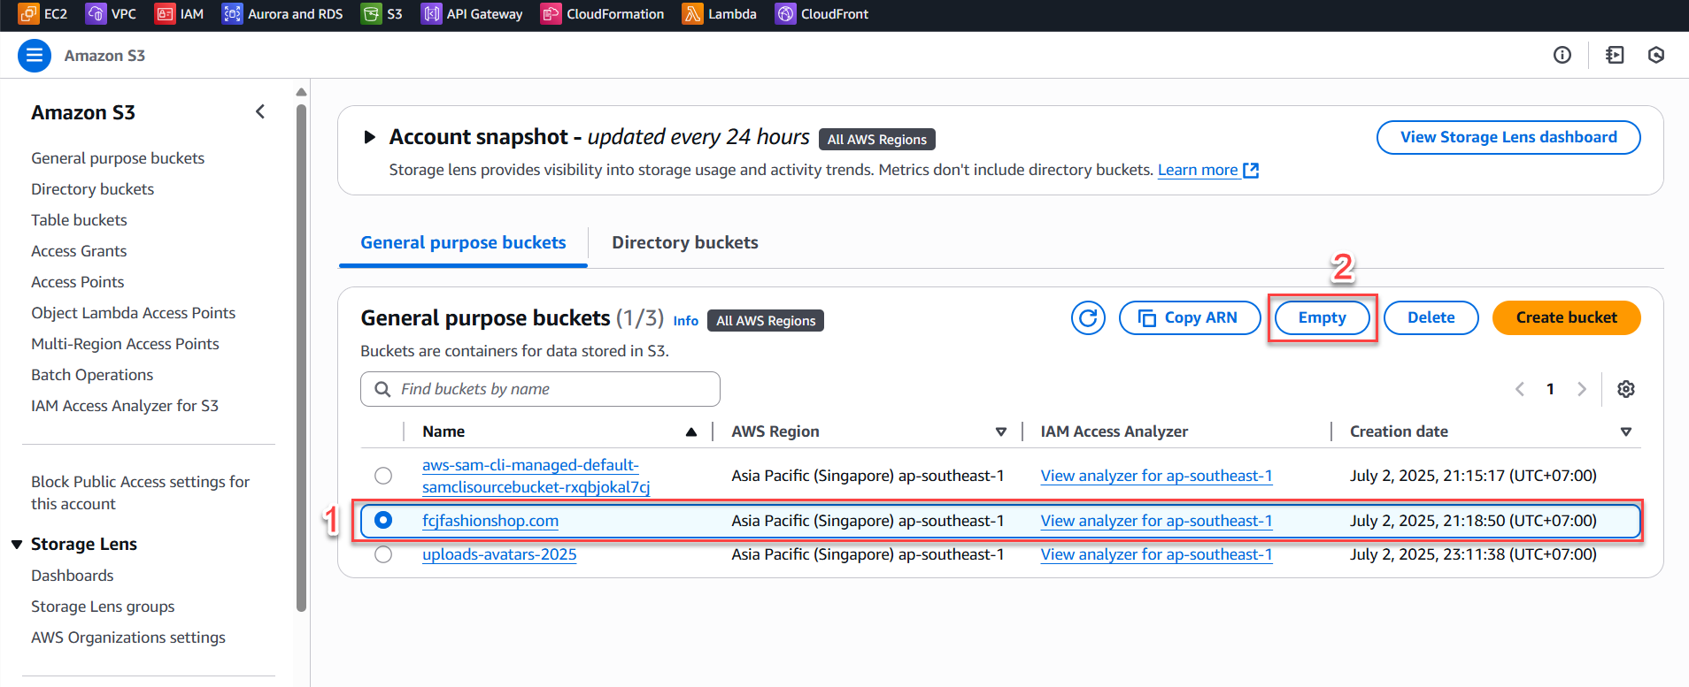Click the Amazon S3 breadcrumb title
The width and height of the screenshot is (1689, 687).
104,56
